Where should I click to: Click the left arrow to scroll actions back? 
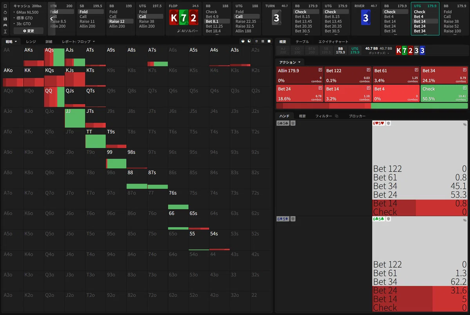[51, 18]
